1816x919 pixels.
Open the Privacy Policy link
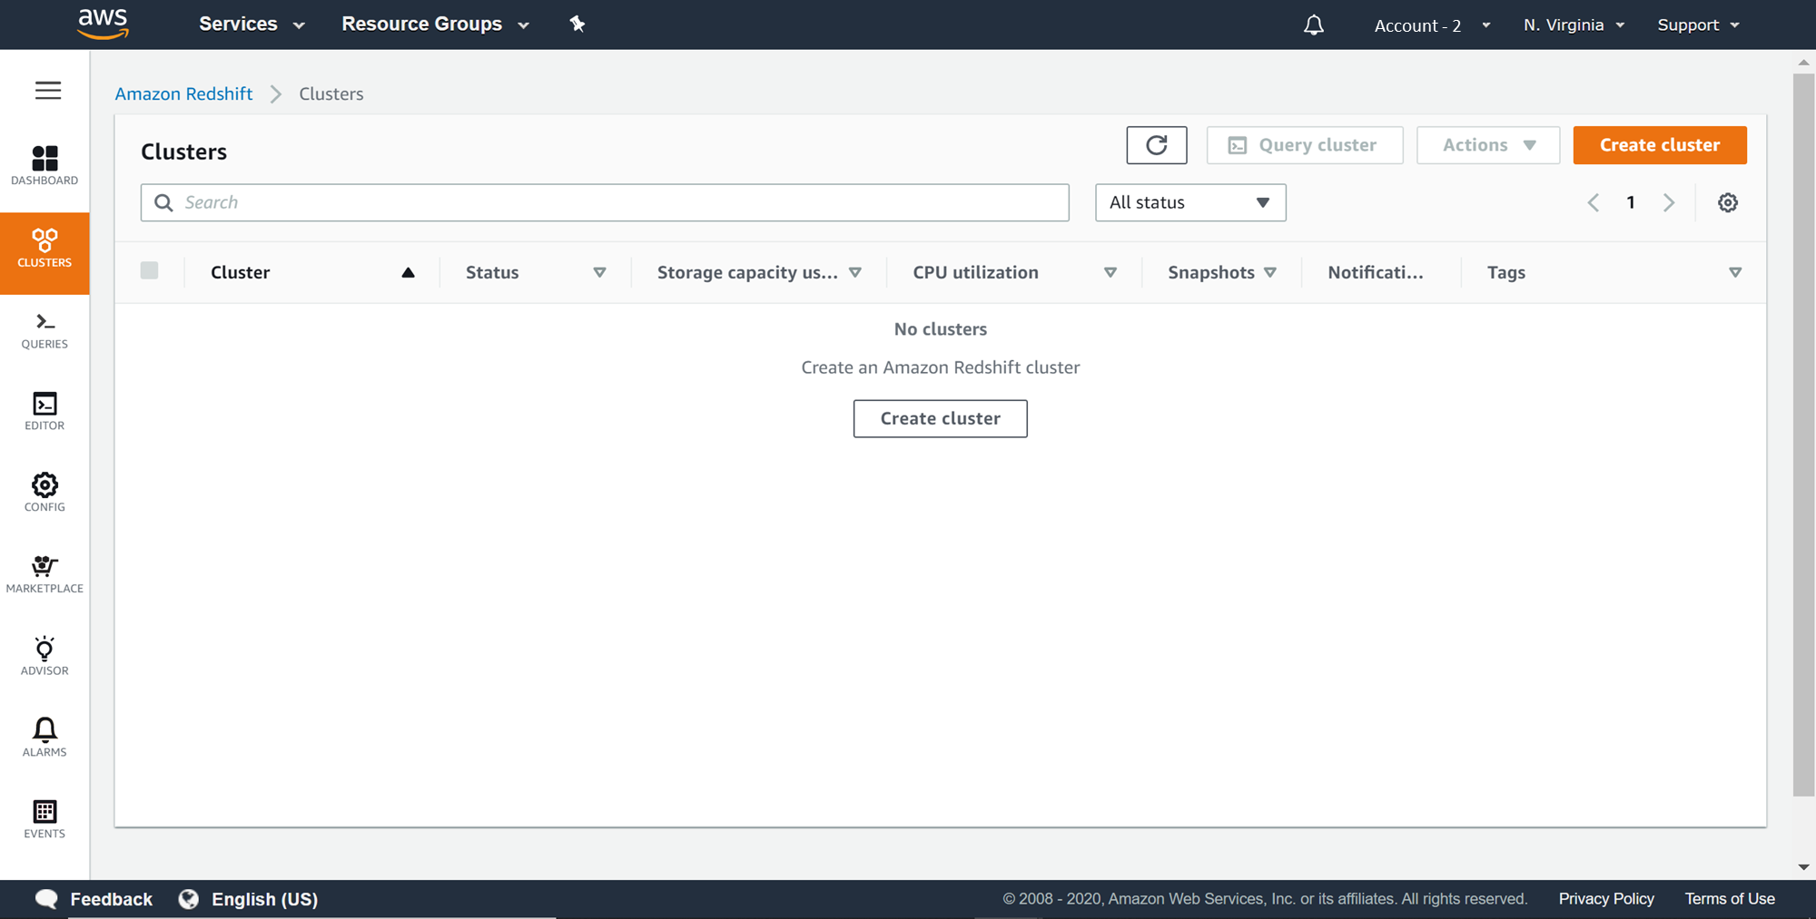1606,899
